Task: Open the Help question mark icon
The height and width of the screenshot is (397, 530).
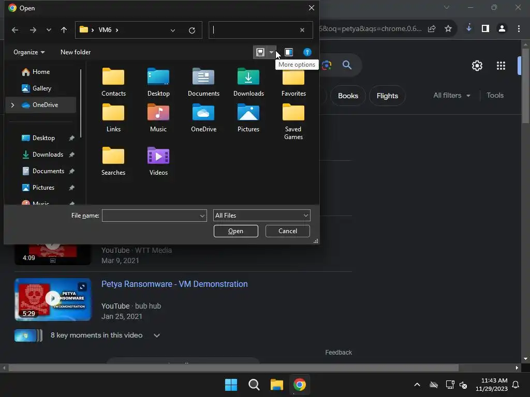Action: tap(307, 52)
